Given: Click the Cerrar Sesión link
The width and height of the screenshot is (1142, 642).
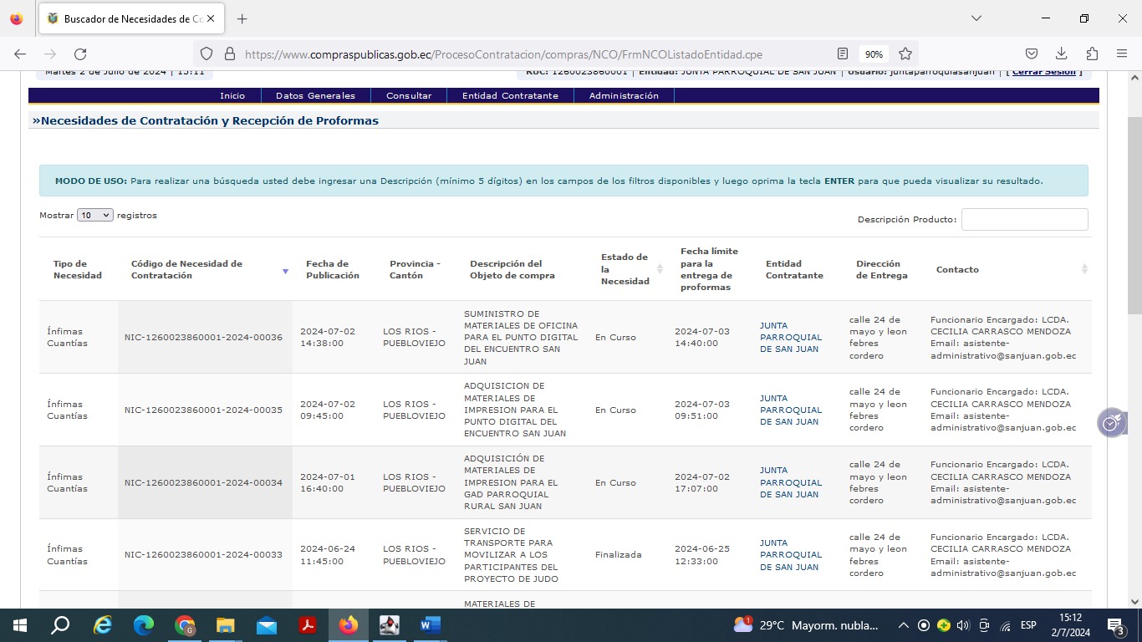Looking at the screenshot, I should click(1043, 72).
